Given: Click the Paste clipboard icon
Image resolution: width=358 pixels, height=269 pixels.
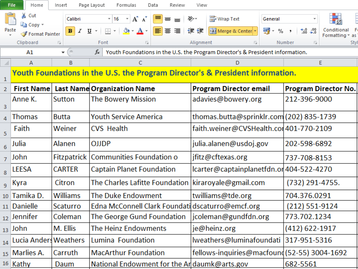Looking at the screenshot, I should coord(10,19).
